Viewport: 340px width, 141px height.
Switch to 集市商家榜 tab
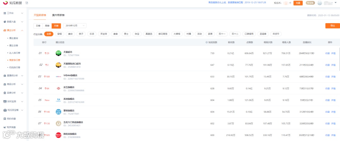[58, 15]
